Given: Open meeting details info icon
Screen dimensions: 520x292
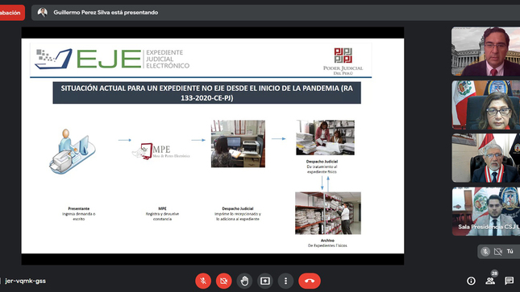Looking at the screenshot, I should 471,281.
